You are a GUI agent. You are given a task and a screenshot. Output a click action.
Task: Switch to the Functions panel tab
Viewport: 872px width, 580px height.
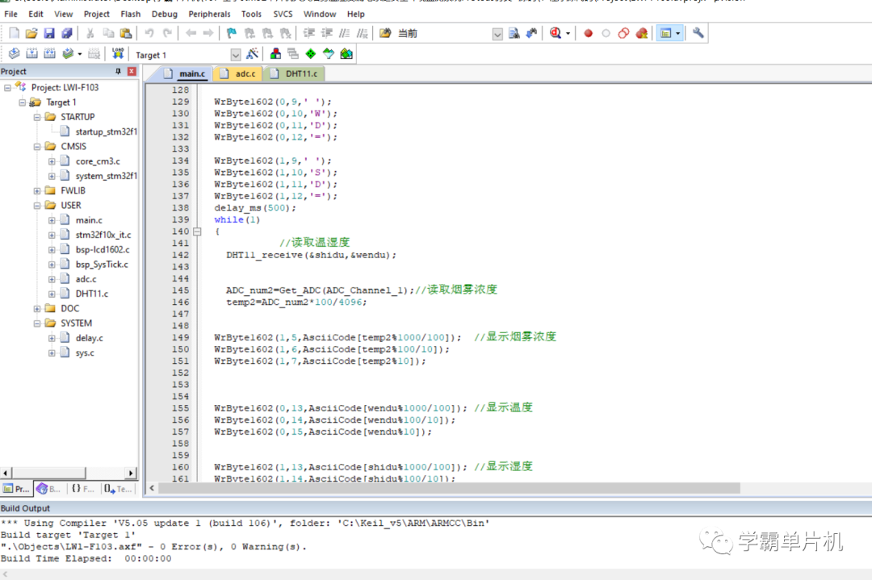tap(83, 489)
